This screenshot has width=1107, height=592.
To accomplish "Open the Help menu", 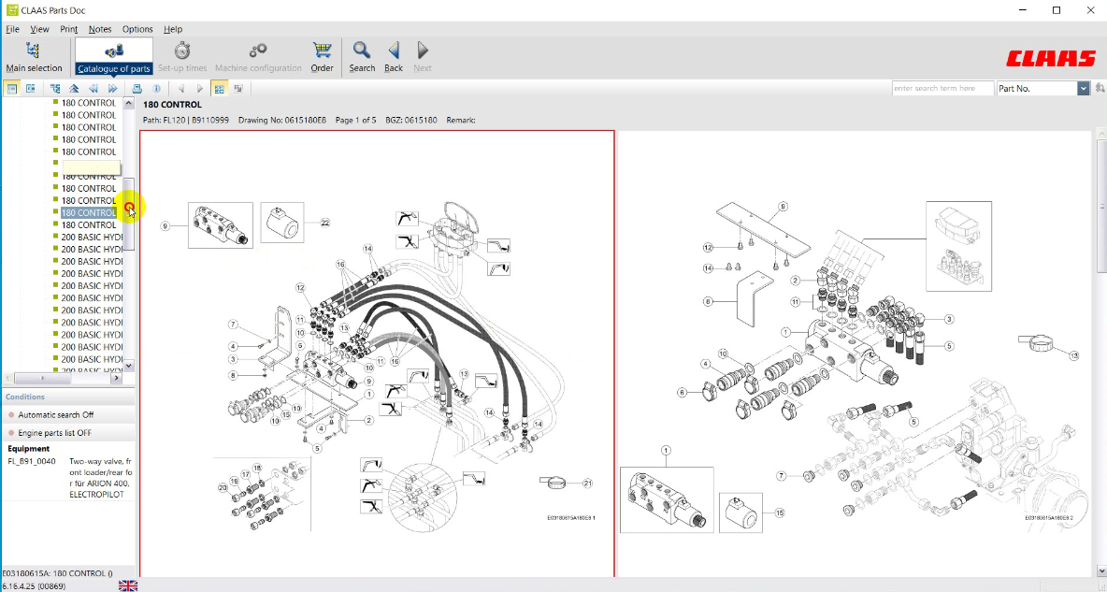I will tap(173, 29).
